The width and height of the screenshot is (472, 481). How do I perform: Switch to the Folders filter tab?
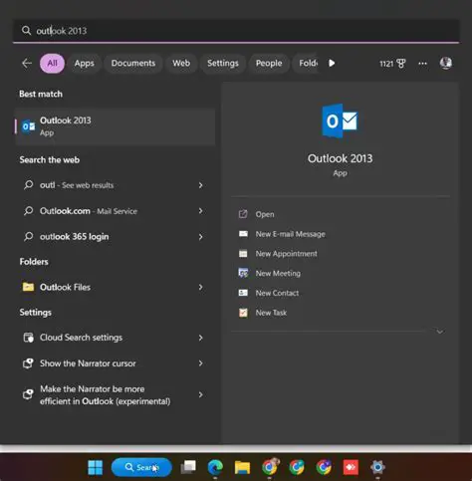[x=306, y=63]
